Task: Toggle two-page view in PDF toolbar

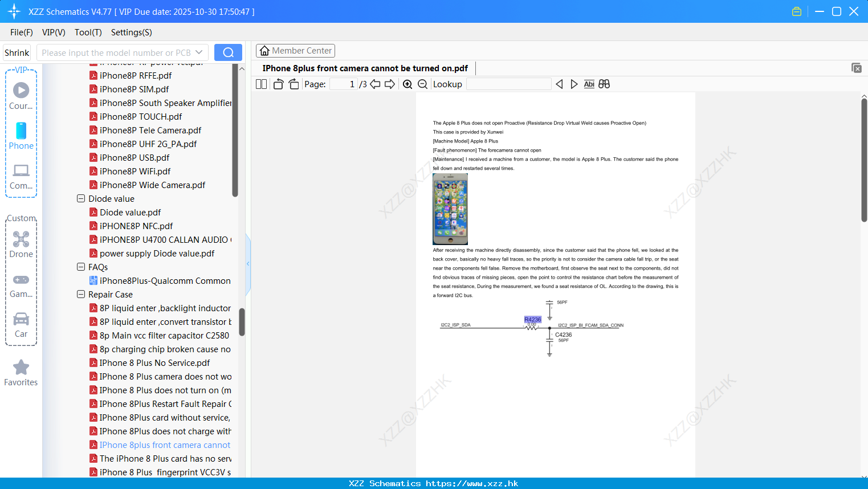Action: coord(262,84)
